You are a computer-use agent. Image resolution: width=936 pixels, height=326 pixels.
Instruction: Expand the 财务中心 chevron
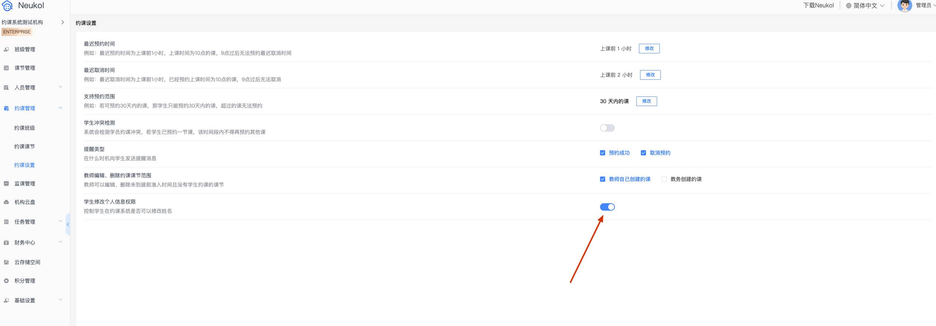tap(60, 242)
